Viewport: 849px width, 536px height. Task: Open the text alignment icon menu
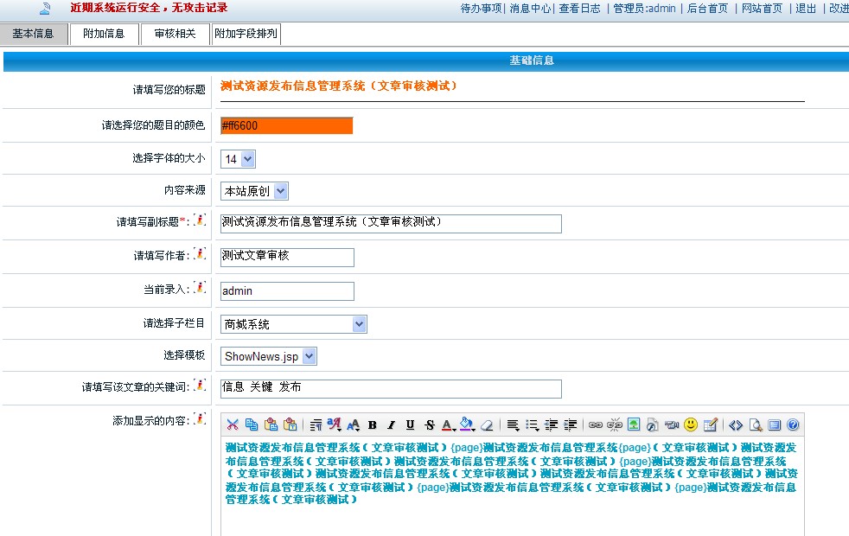(x=513, y=425)
